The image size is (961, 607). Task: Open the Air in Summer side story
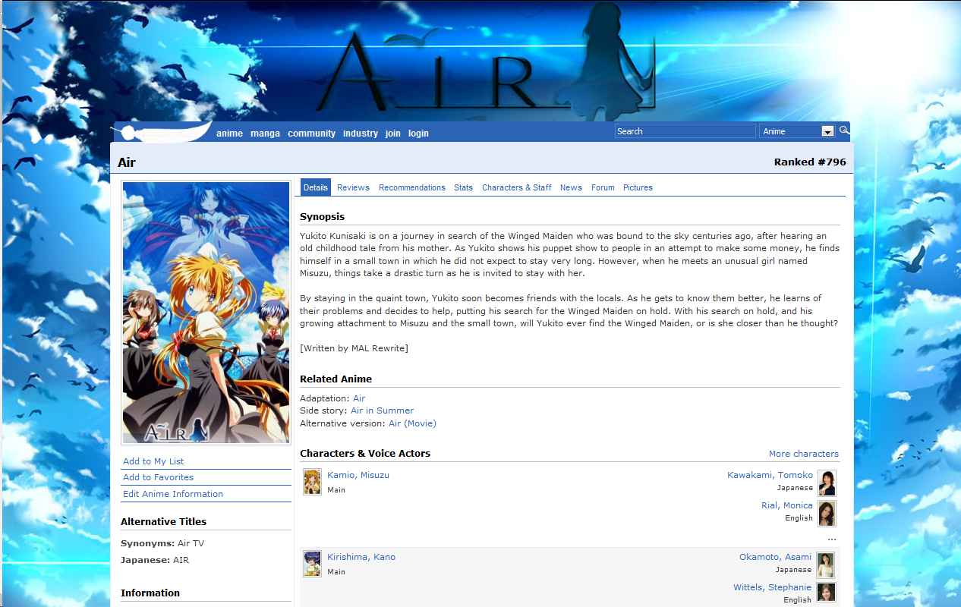[x=382, y=410]
